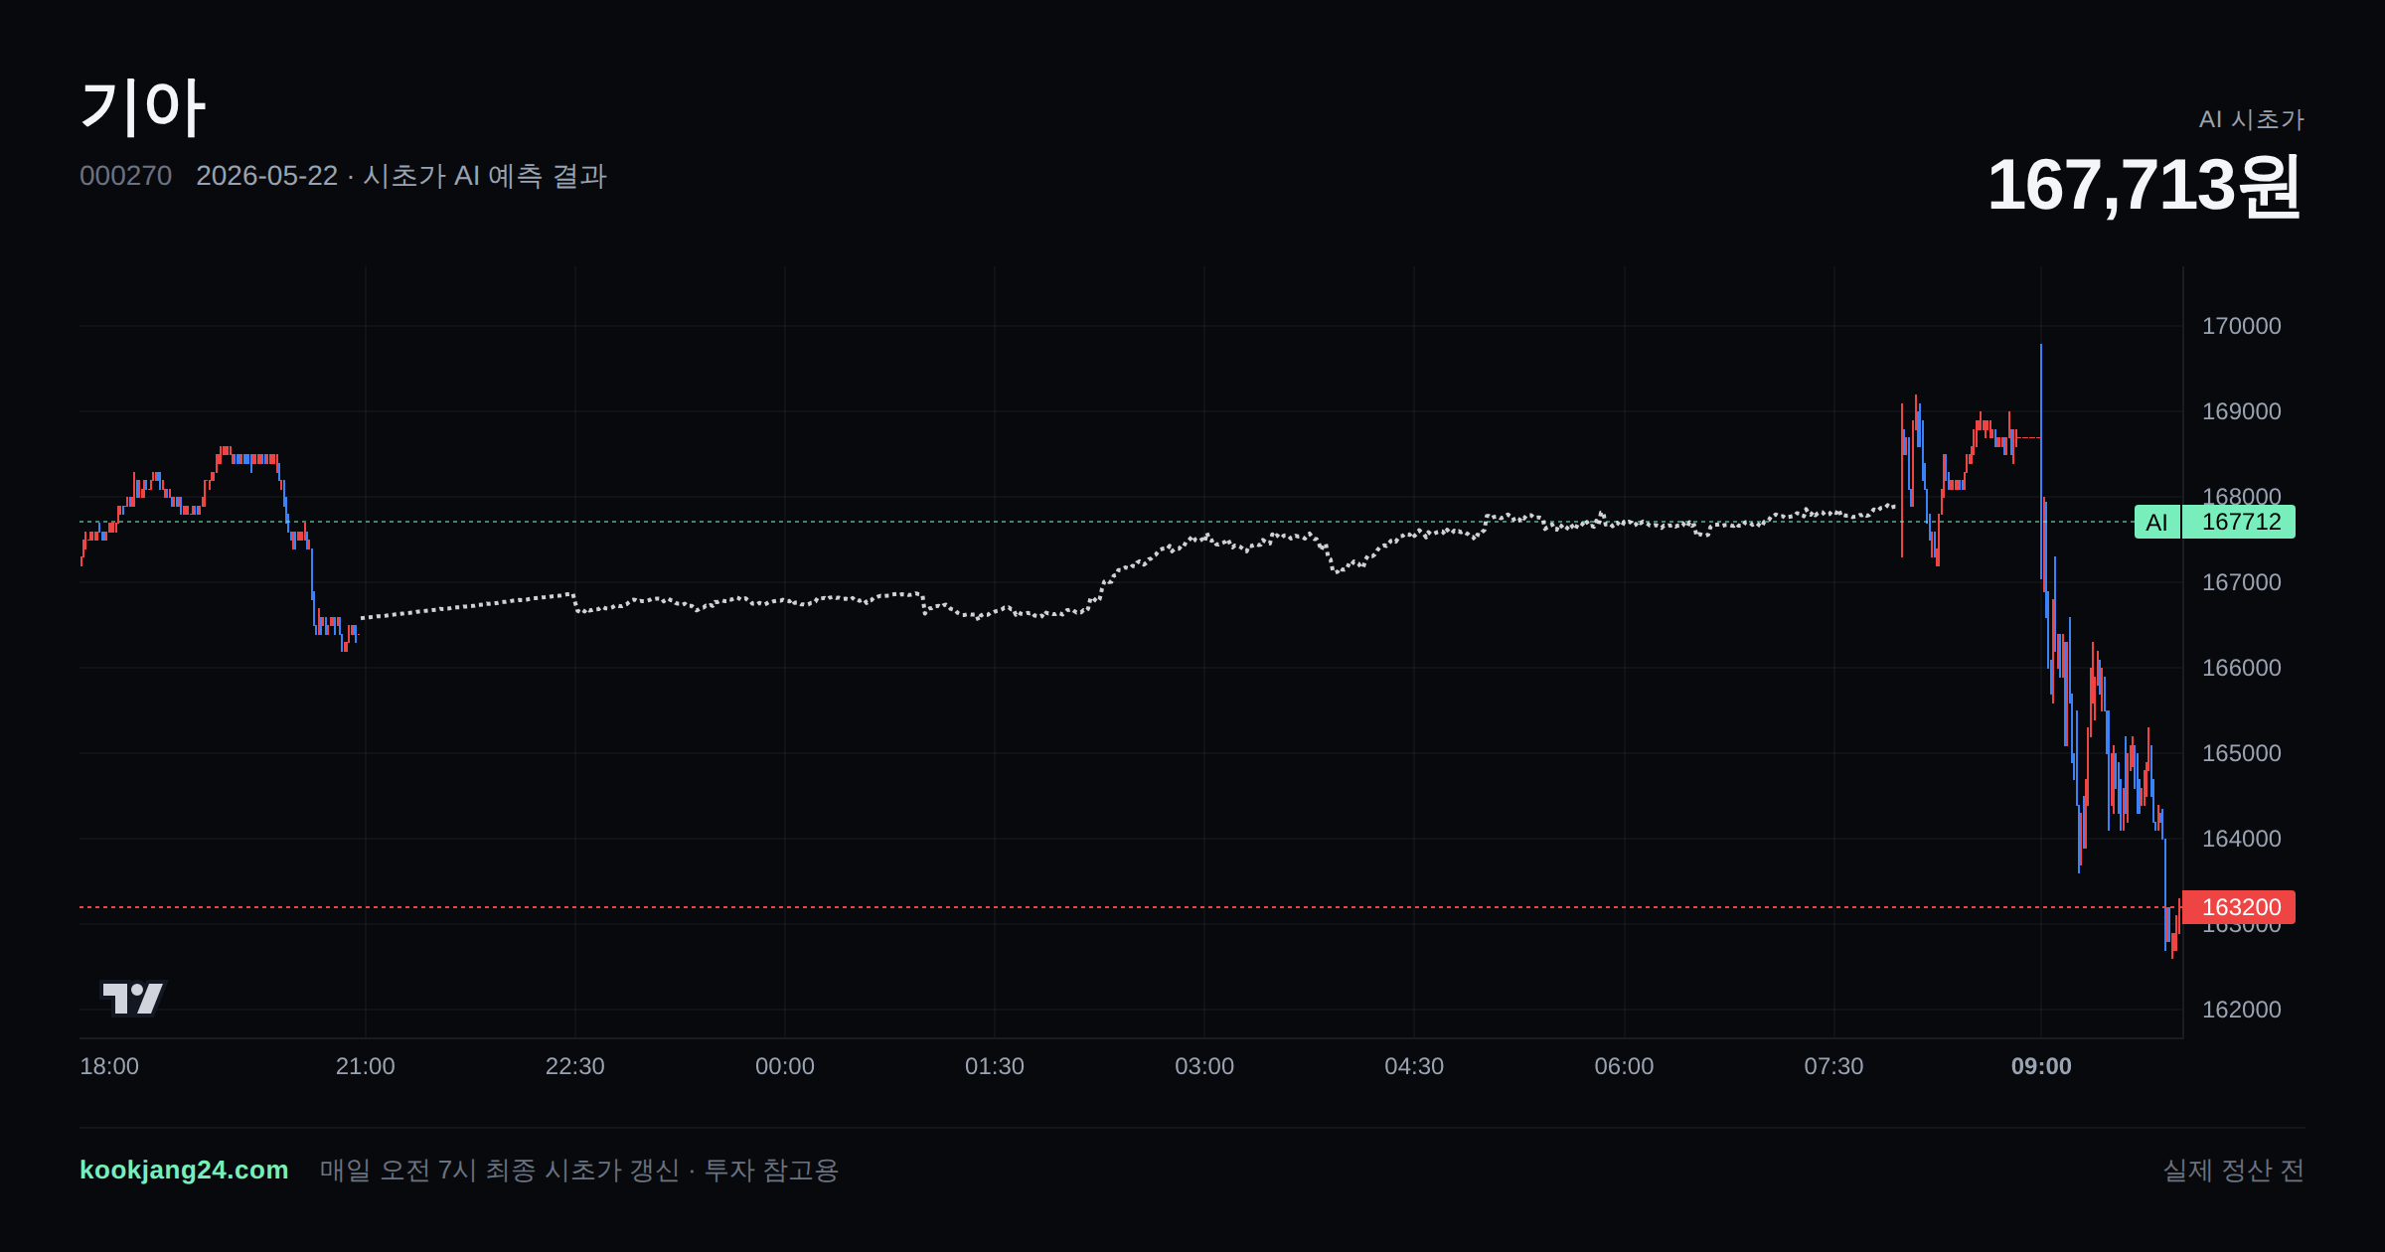Select the 기아 stock title
2385x1252 pixels.
tap(143, 107)
